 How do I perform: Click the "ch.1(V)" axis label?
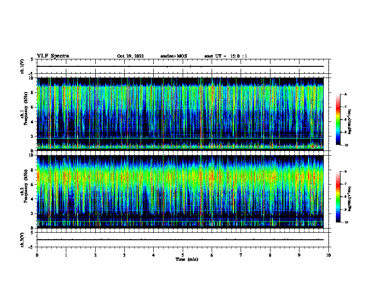click(x=22, y=66)
